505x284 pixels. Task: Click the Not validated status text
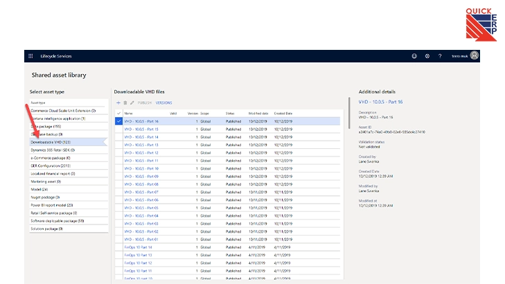click(369, 147)
